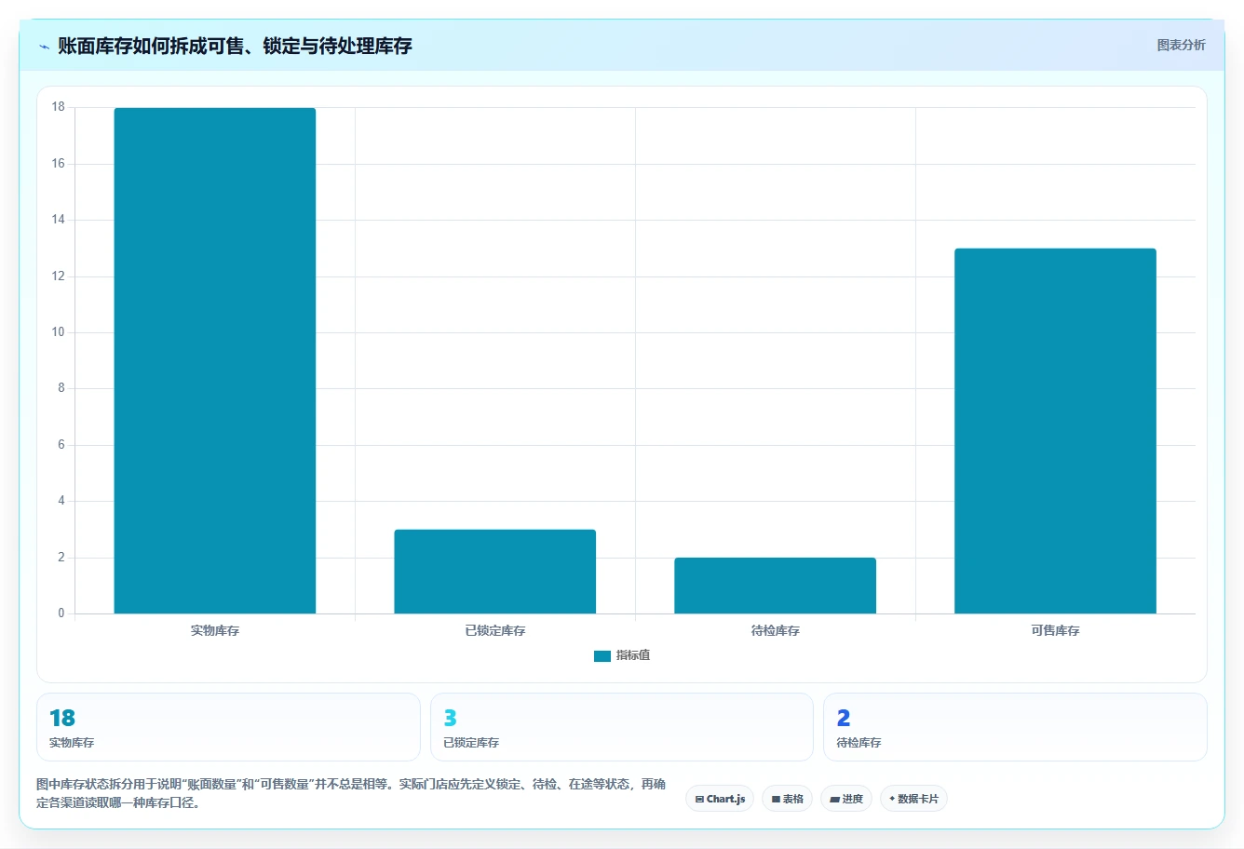1244x849 pixels.
Task: Click the 待检库存 x-axis label
Action: (775, 630)
